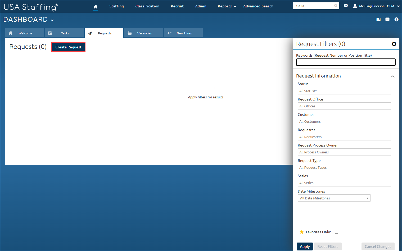Expand the Reports menu
The height and width of the screenshot is (251, 402).
click(227, 6)
